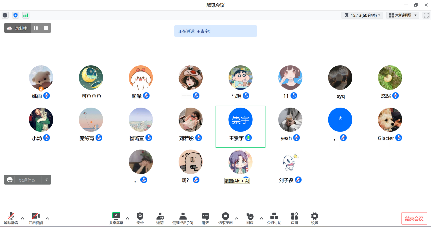Turn on camera with 开启视频
This screenshot has height=227, width=431.
(36, 218)
